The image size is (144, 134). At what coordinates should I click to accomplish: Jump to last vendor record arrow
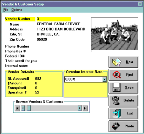click(85, 108)
